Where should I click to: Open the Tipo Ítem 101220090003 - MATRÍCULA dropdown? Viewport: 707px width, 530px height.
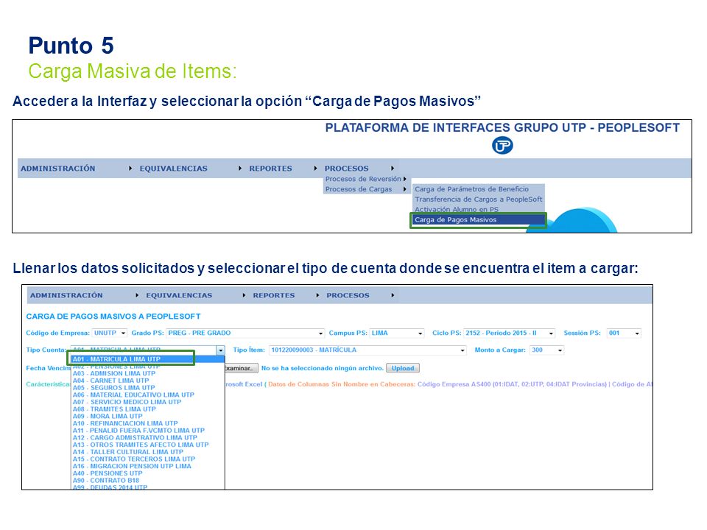click(367, 350)
